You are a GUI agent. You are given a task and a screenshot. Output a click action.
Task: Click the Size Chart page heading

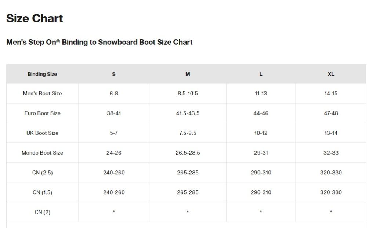[x=35, y=18]
